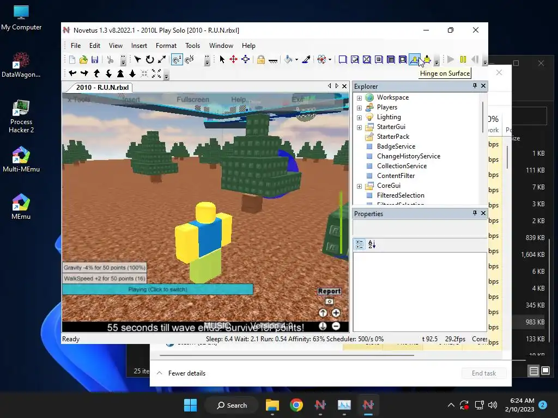Click Gravity -4% for 50 points
This screenshot has width=558, height=418.
(104, 267)
